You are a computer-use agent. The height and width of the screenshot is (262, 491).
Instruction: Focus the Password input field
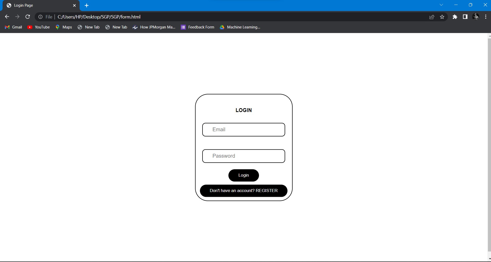[244, 156]
